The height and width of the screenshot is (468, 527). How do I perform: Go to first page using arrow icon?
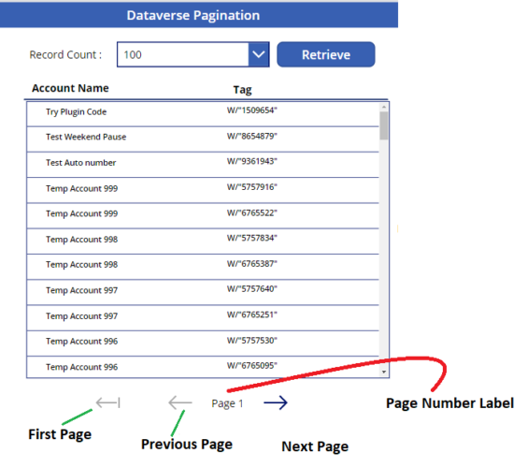click(x=107, y=402)
